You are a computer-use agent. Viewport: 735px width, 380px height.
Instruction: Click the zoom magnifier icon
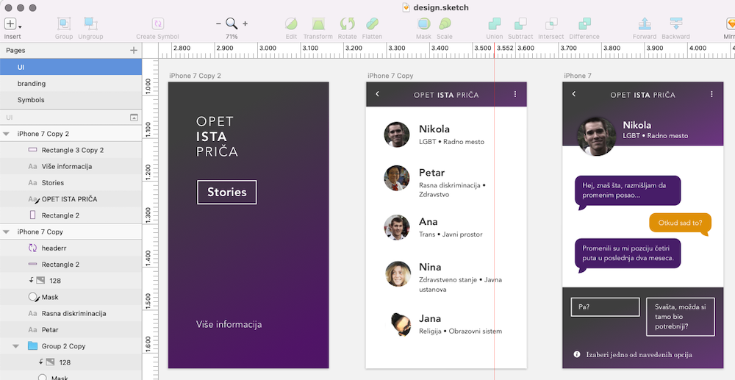[232, 24]
